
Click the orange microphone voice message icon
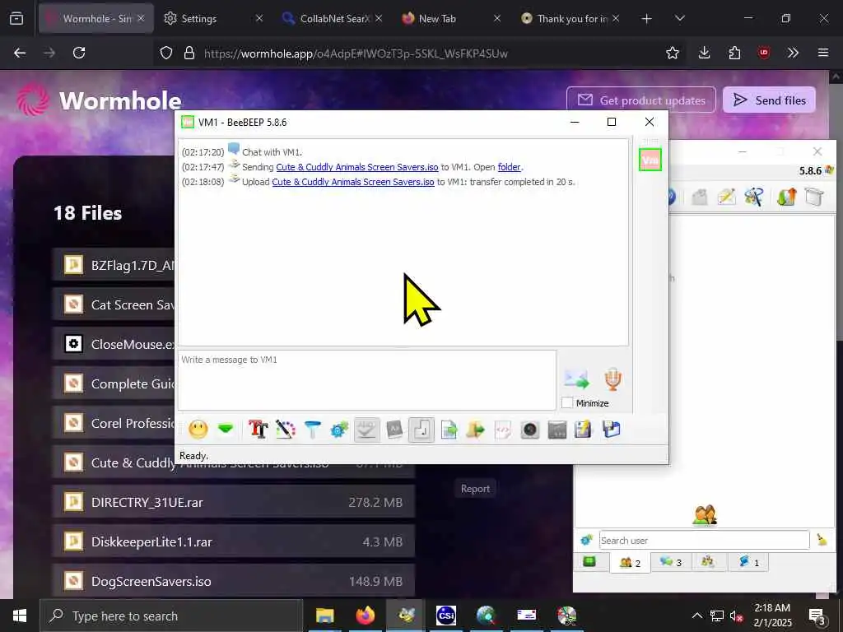(612, 379)
